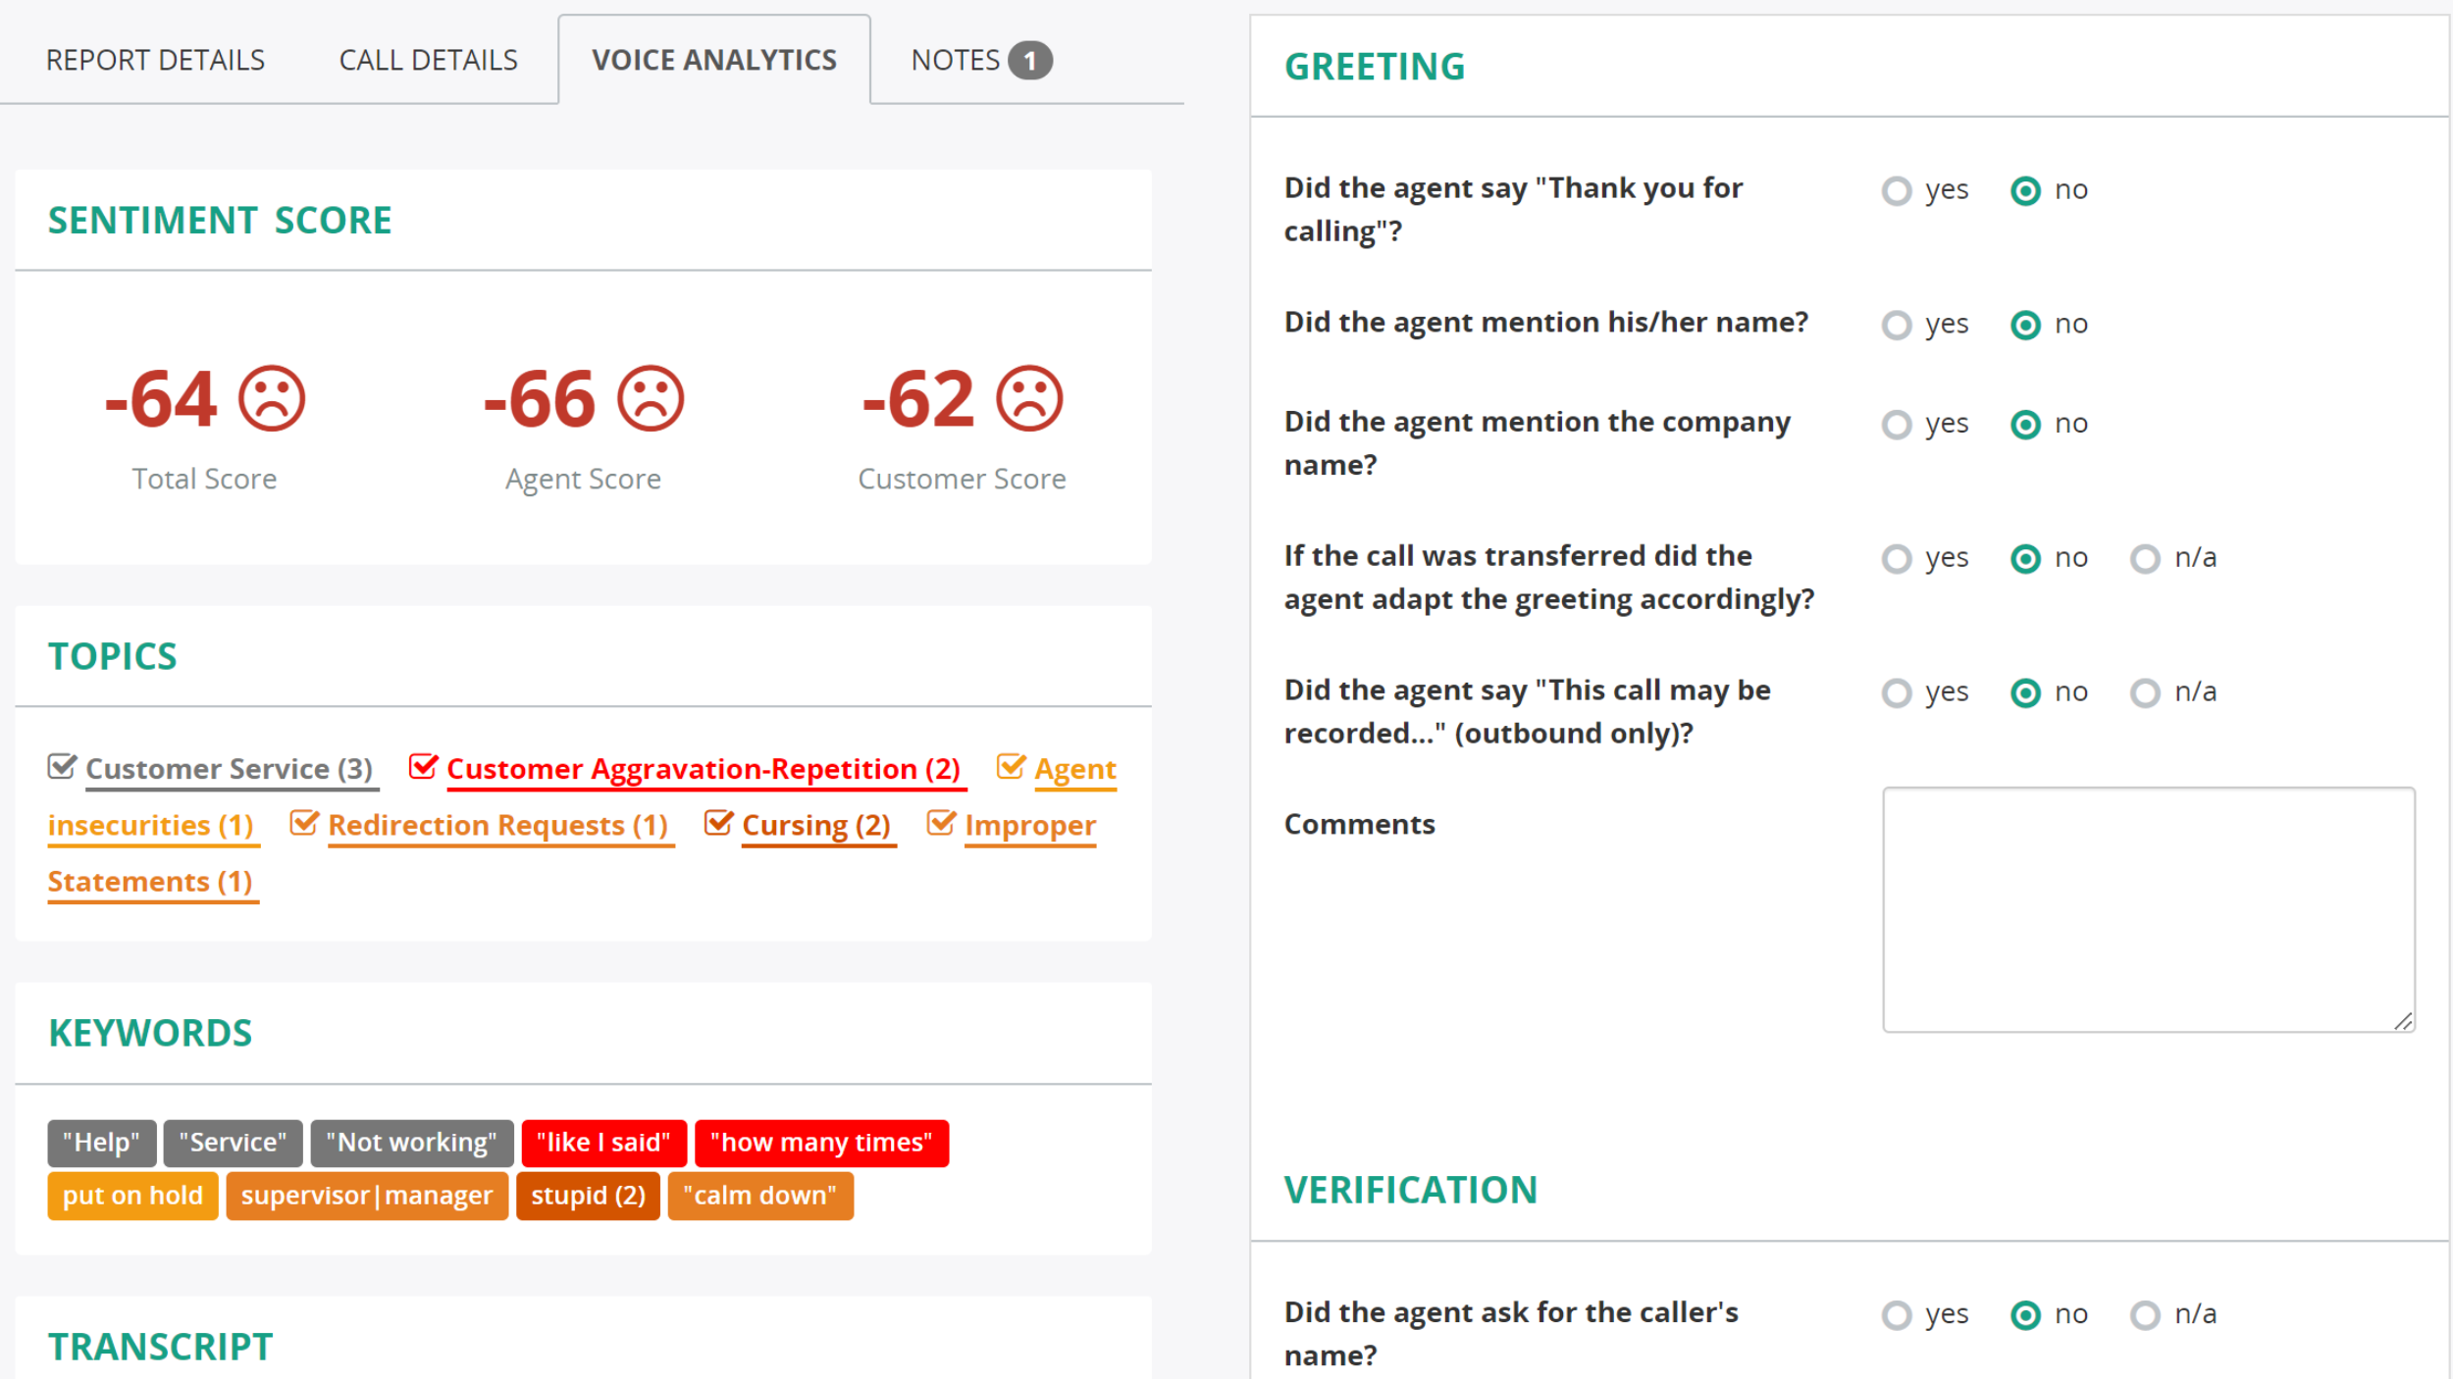Select no for agent mentioned his/her name
2453x1379 pixels.
click(2025, 325)
